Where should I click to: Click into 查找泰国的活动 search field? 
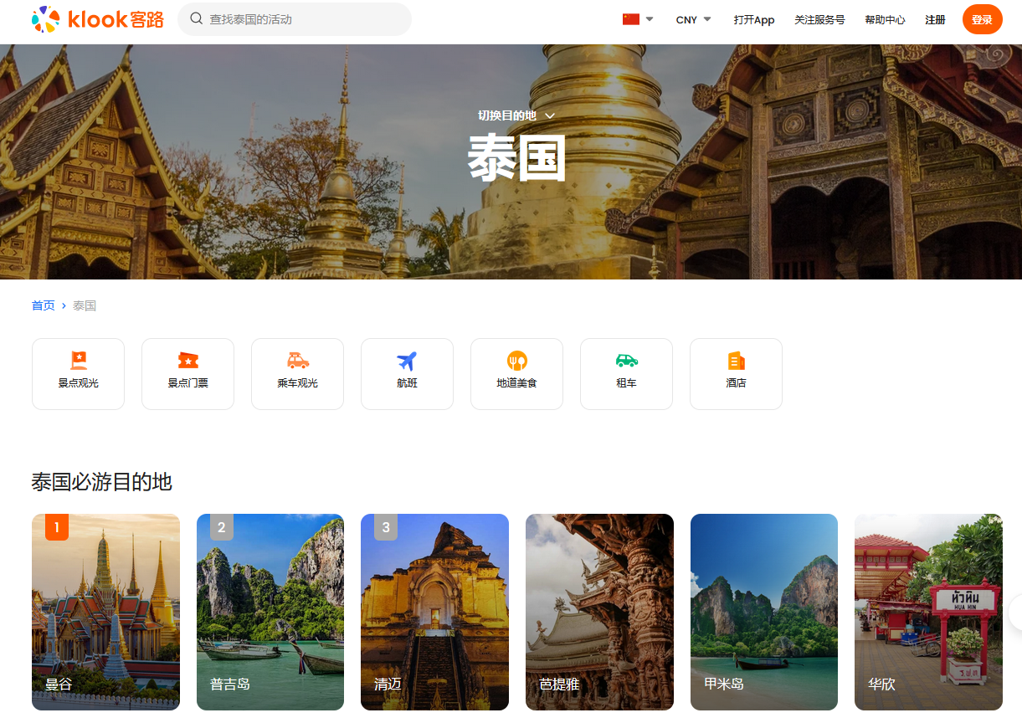301,19
